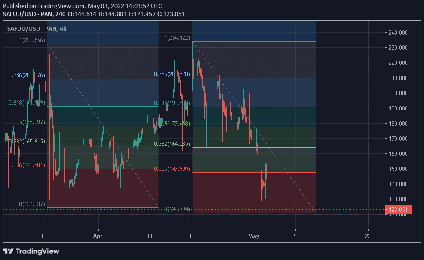The width and height of the screenshot is (424, 260).
Task: Select the 1(232.556) left Fibonacci top label
Action: coord(32,40)
